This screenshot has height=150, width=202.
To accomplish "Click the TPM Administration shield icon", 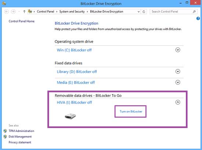I will click(5, 131).
